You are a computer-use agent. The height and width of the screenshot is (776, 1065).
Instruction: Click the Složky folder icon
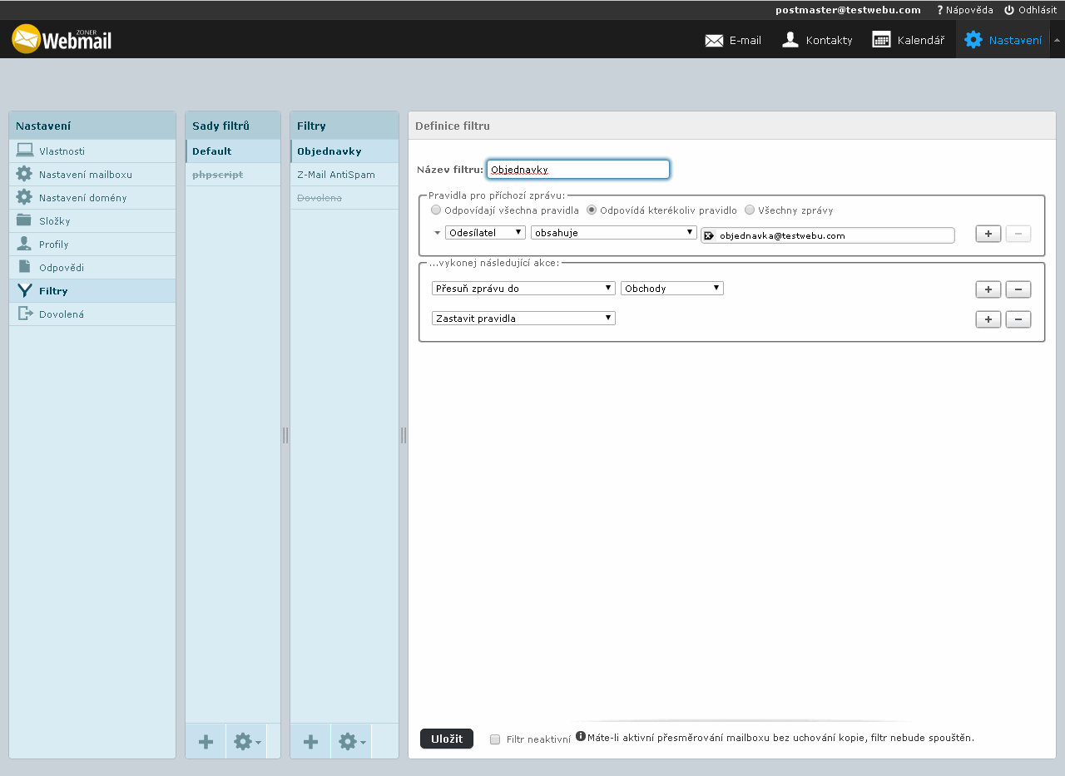click(24, 221)
